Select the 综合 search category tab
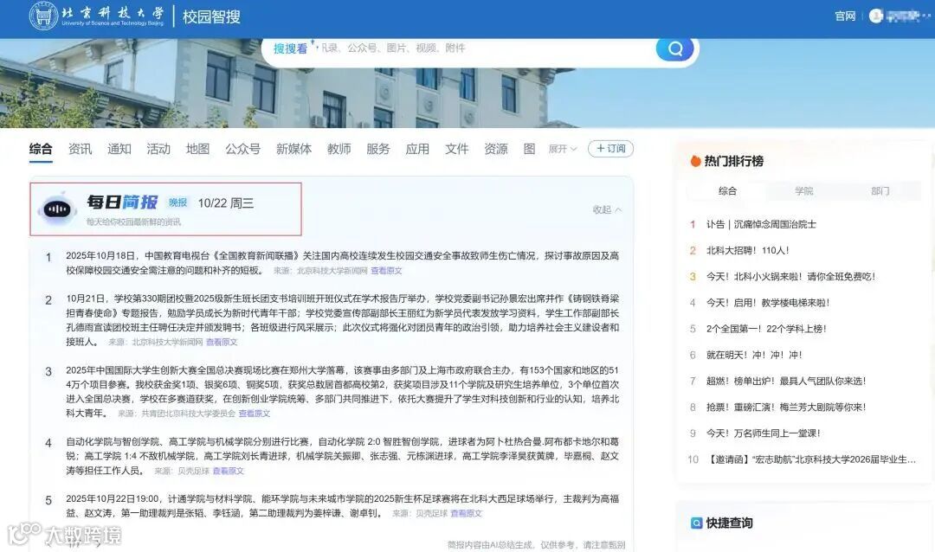The image size is (935, 552). 41,149
